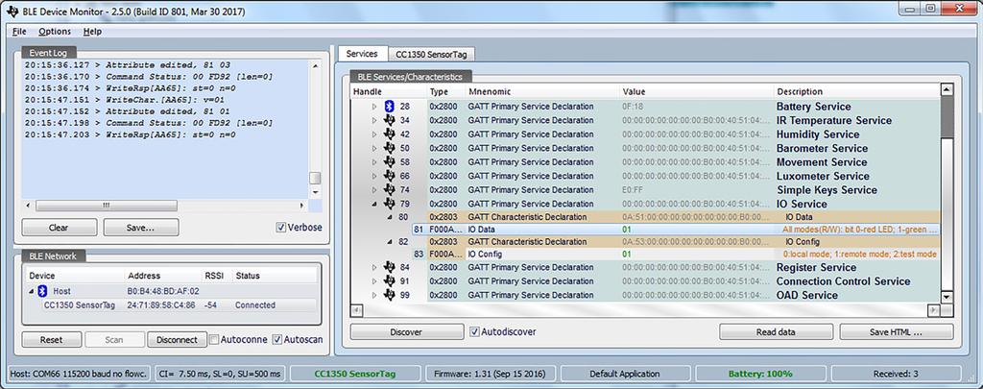983x389 pixels.
Task: Click the services list scroll-up arrow
Action: coord(947,90)
